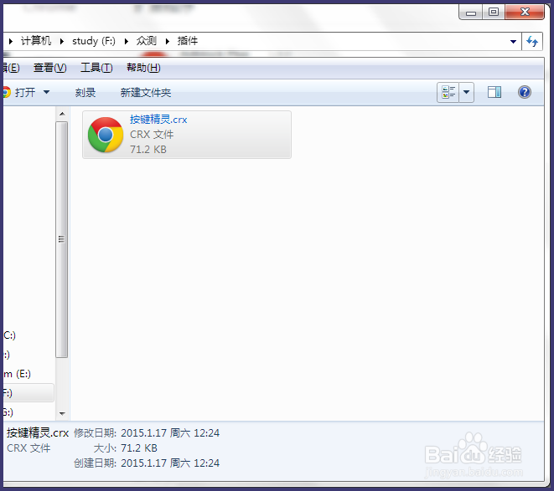
Task: Click the refresh button beside address bar
Action: pos(532,41)
